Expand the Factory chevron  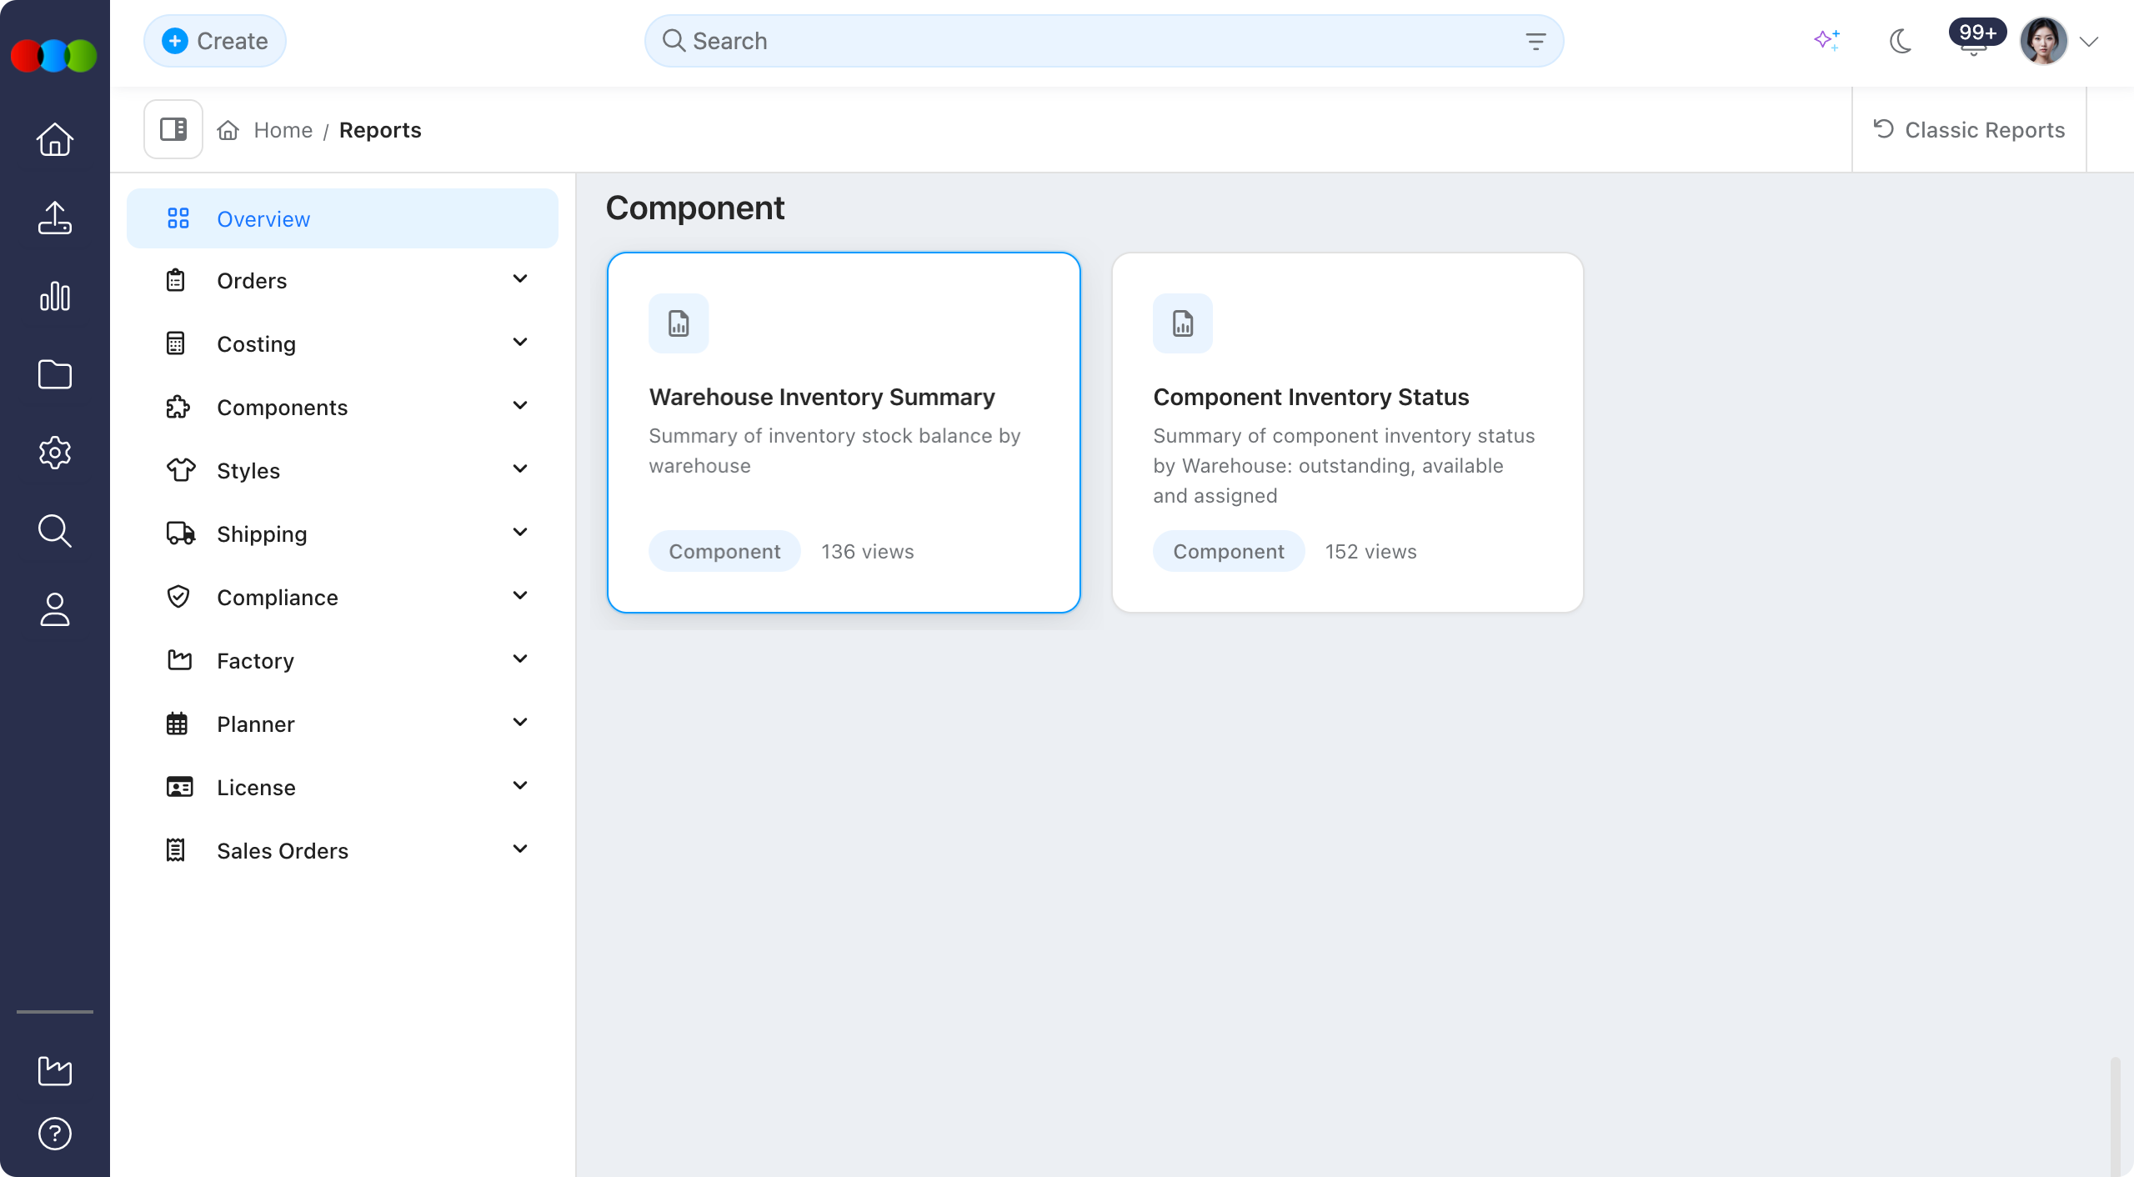point(520,659)
